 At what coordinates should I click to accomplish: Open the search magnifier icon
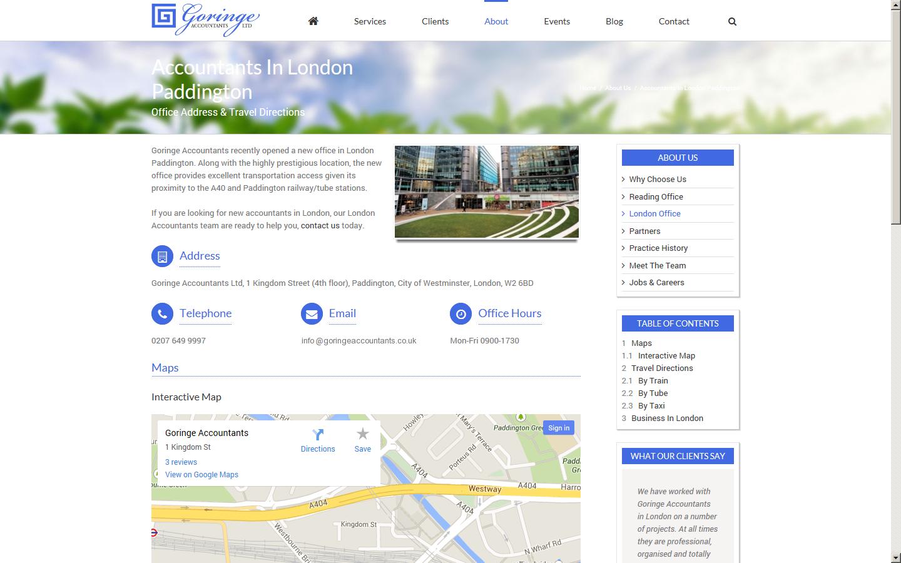tap(731, 21)
